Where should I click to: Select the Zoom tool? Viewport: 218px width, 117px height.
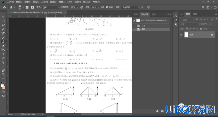pyautogui.click(x=3, y=75)
